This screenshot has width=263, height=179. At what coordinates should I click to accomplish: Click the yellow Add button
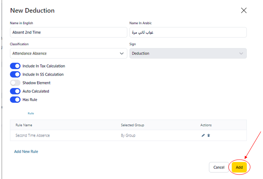[239, 167]
